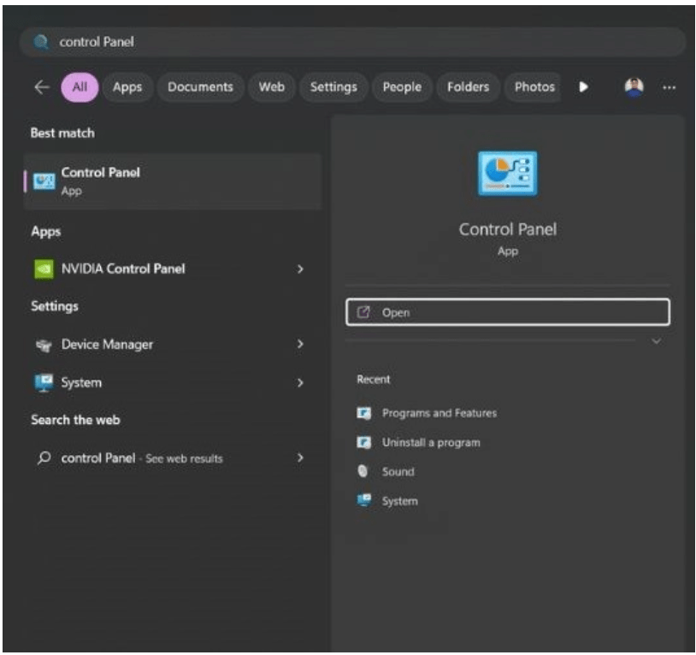Switch to the Apps filter tab
Viewport: 696px width, 655px height.
(127, 87)
